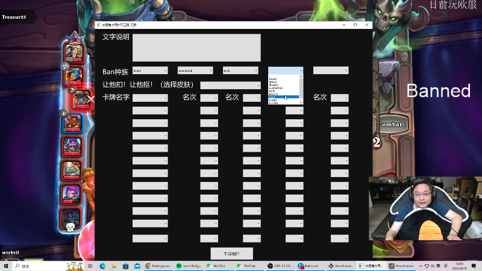Viewport: 482px width, 271px height.
Task: Open the notification center icon
Action: point(474,266)
